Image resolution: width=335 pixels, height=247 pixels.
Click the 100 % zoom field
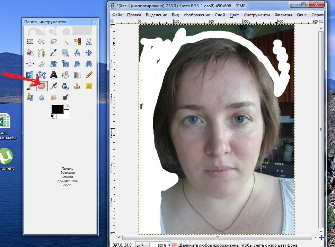(159, 245)
